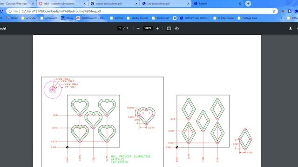This screenshot has height=167, width=298.
Task: Open the retirement bookmark folder
Action: (48, 18)
